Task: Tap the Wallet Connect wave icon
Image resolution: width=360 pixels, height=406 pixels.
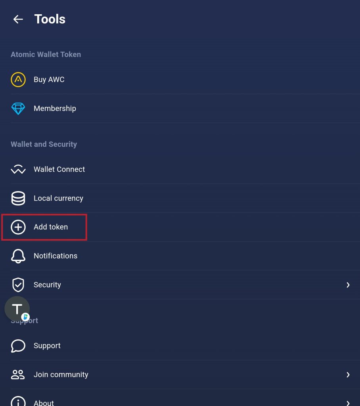Action: [x=18, y=169]
